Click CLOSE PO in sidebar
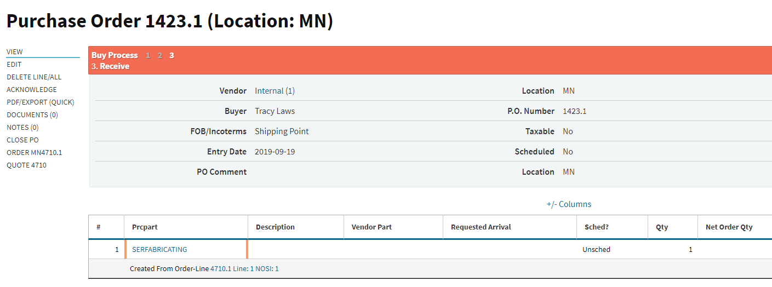772x287 pixels. 22,140
